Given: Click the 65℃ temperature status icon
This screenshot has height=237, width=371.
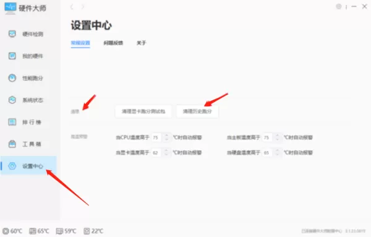Looking at the screenshot, I should point(32,231).
